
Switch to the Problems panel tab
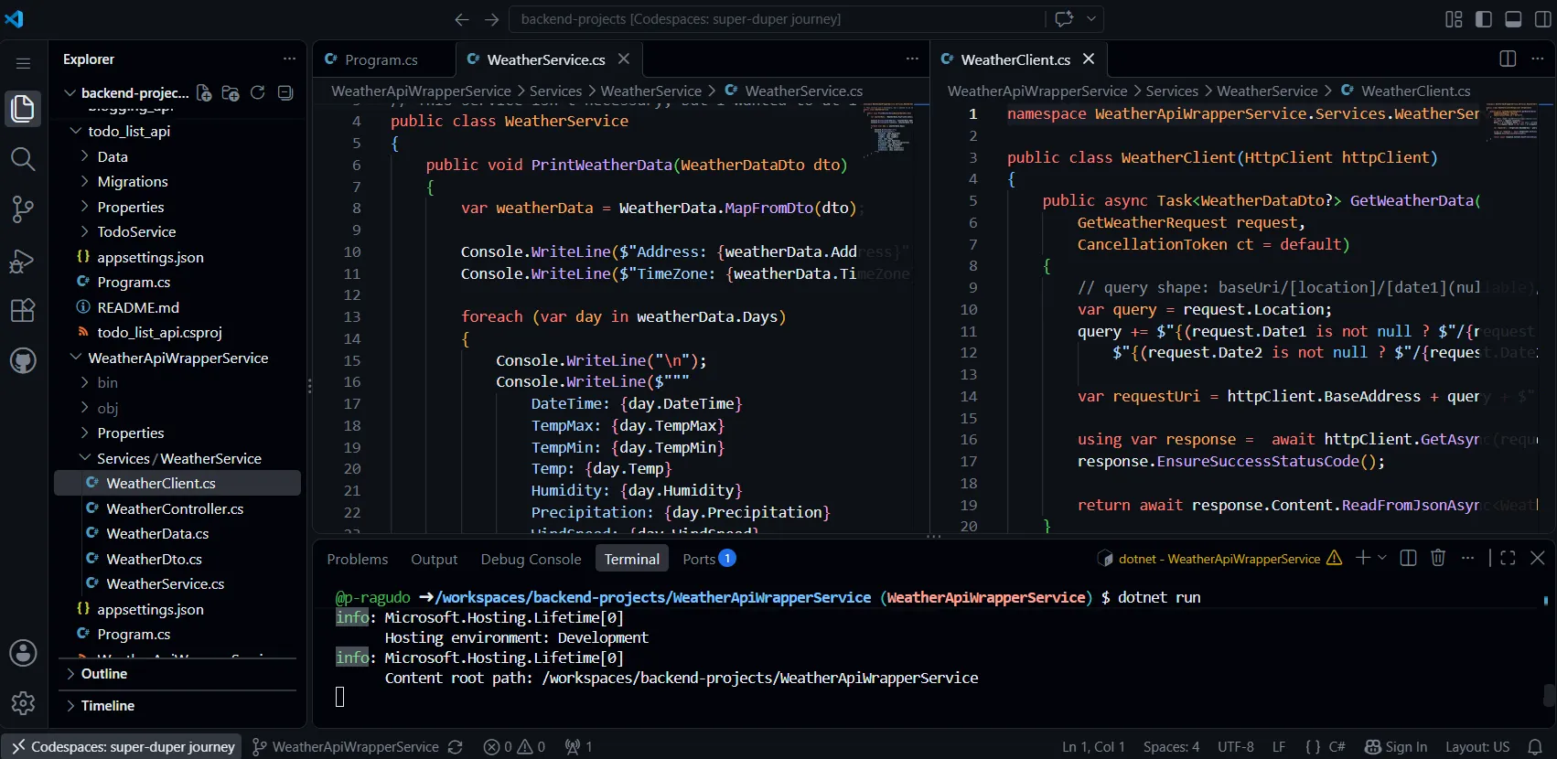(358, 559)
